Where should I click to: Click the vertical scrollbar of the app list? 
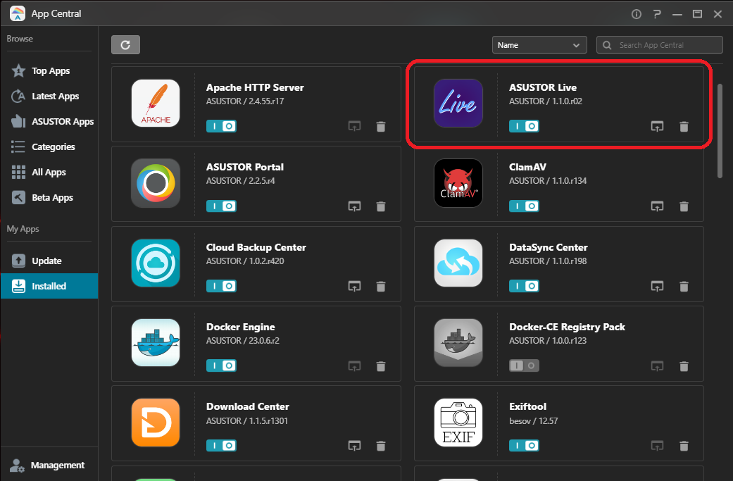click(x=720, y=131)
